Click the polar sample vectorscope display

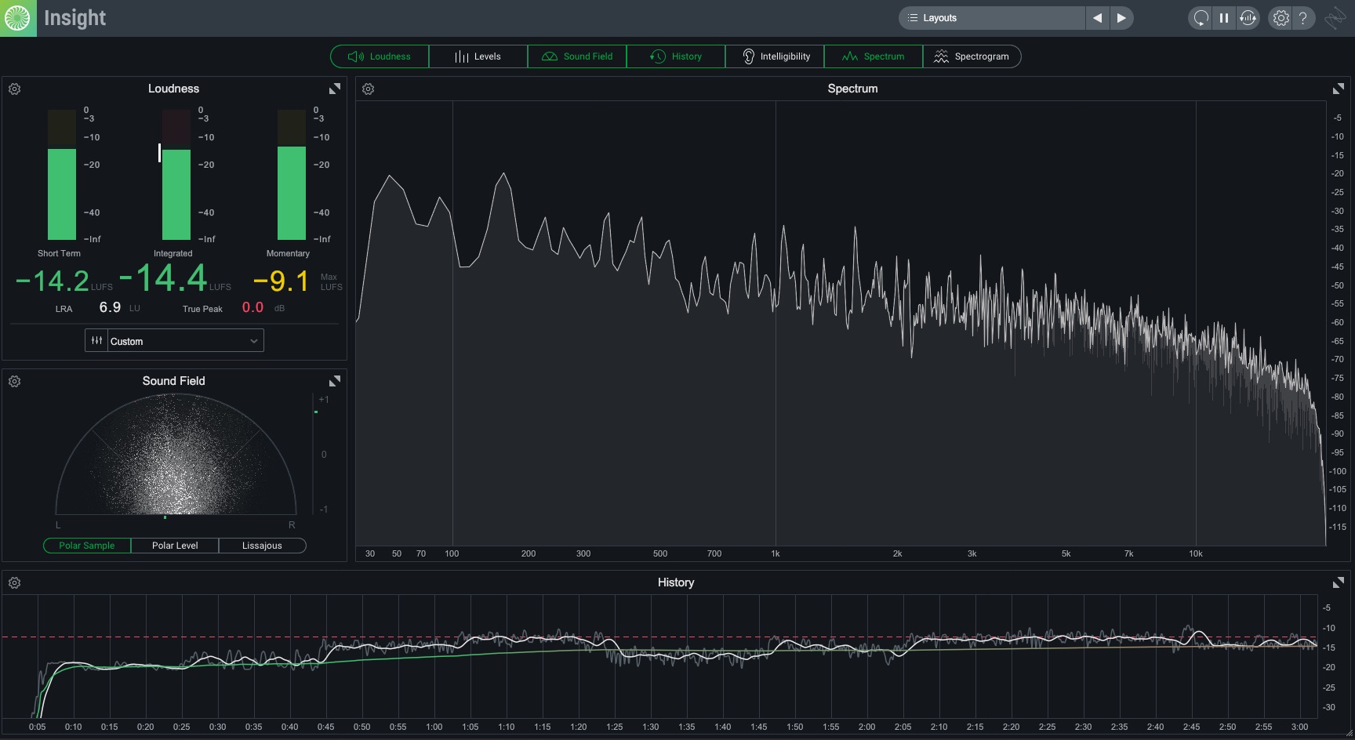point(176,455)
